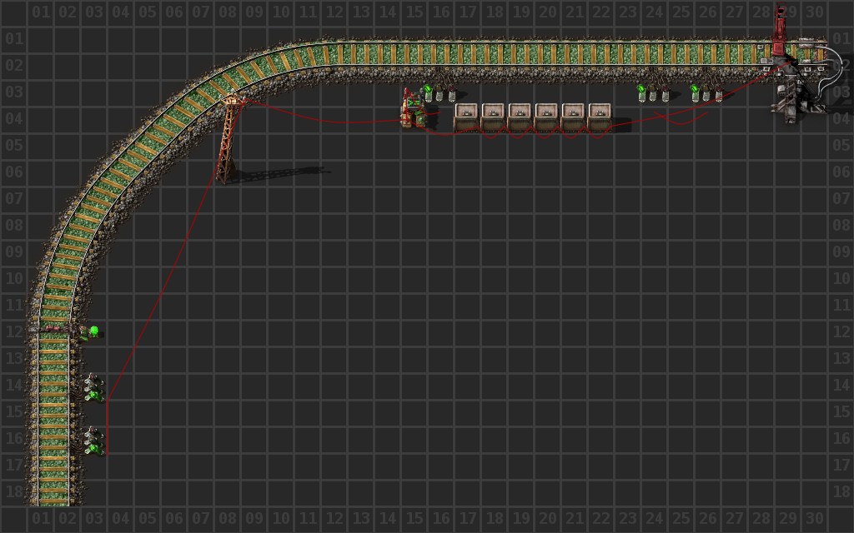
Task: Click left ruler row label 07
Action: (x=14, y=198)
